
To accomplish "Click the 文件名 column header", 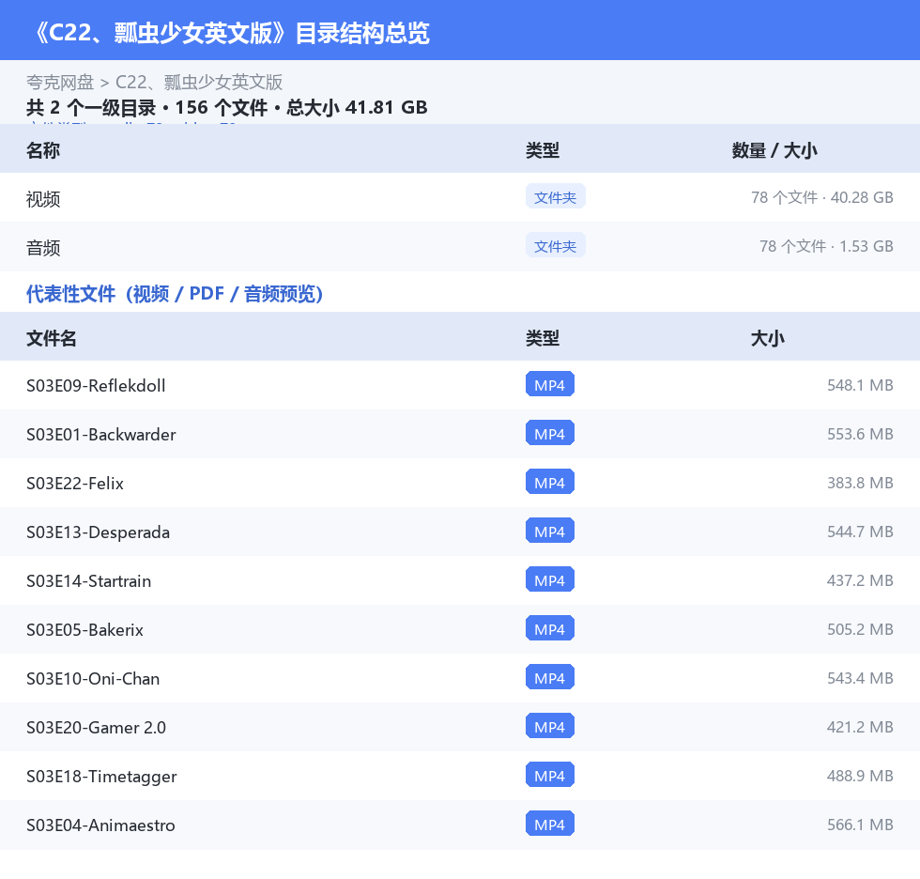I will 51,339.
